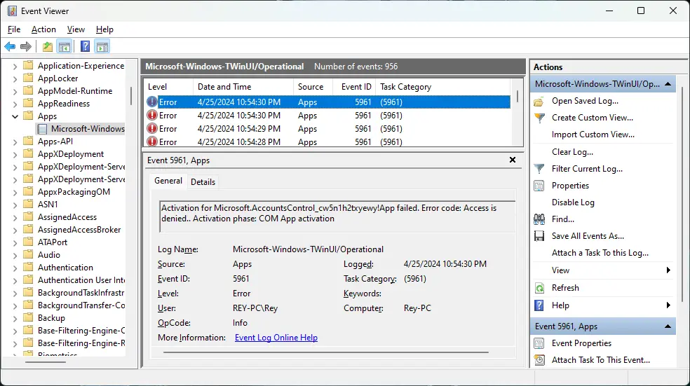Click the Filter Current Log funnel icon

coord(539,169)
